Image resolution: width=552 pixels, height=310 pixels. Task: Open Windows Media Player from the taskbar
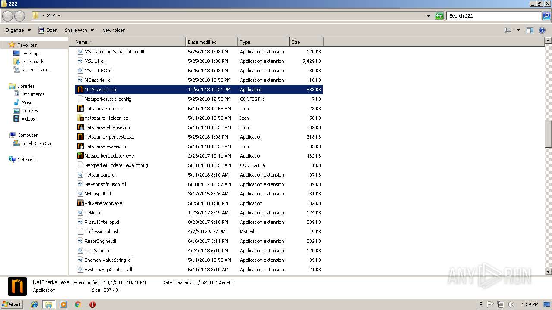coord(63,304)
